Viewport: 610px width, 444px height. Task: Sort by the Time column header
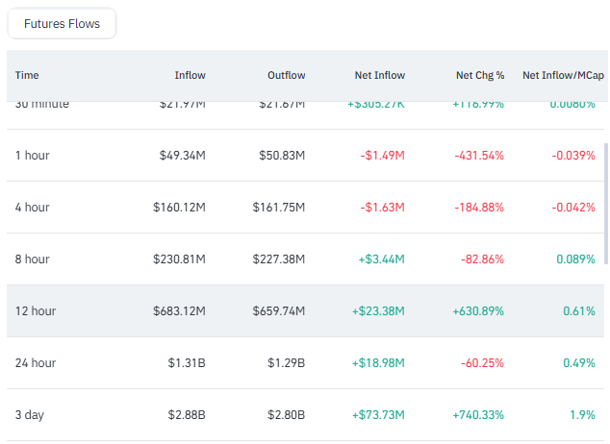[x=27, y=75]
